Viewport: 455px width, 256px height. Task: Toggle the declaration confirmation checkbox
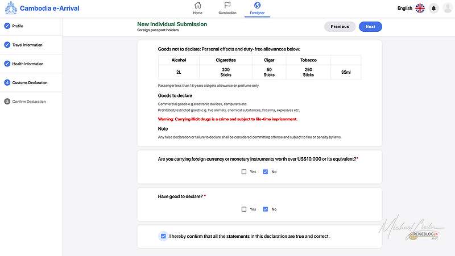(163, 236)
